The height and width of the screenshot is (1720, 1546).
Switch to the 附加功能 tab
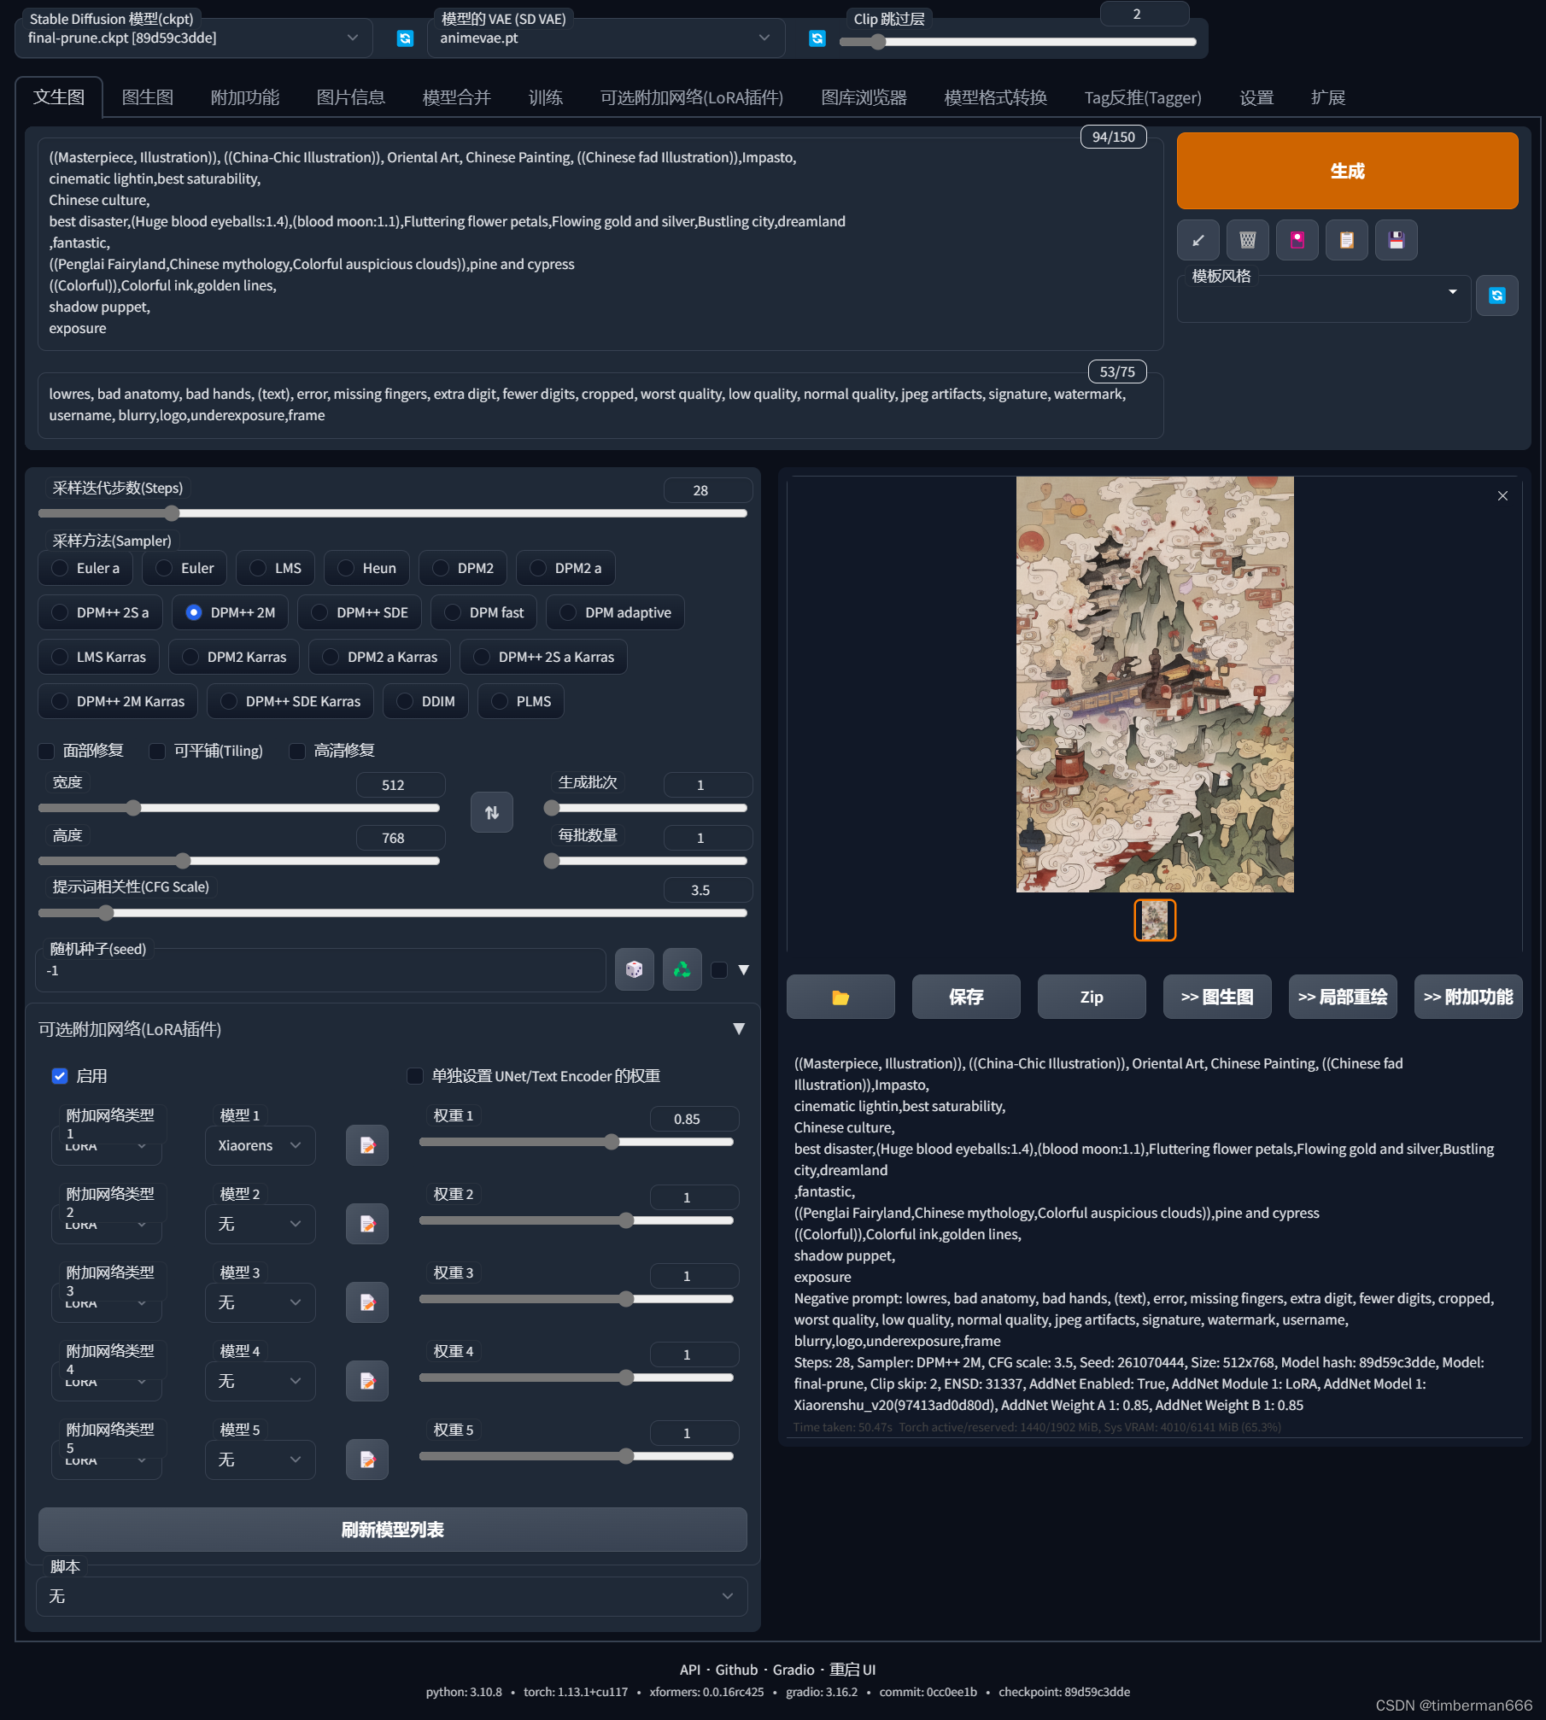click(x=245, y=97)
